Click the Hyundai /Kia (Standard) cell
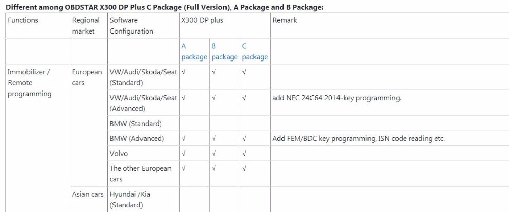Image resolution: width=509 pixels, height=212 pixels. tap(129, 200)
